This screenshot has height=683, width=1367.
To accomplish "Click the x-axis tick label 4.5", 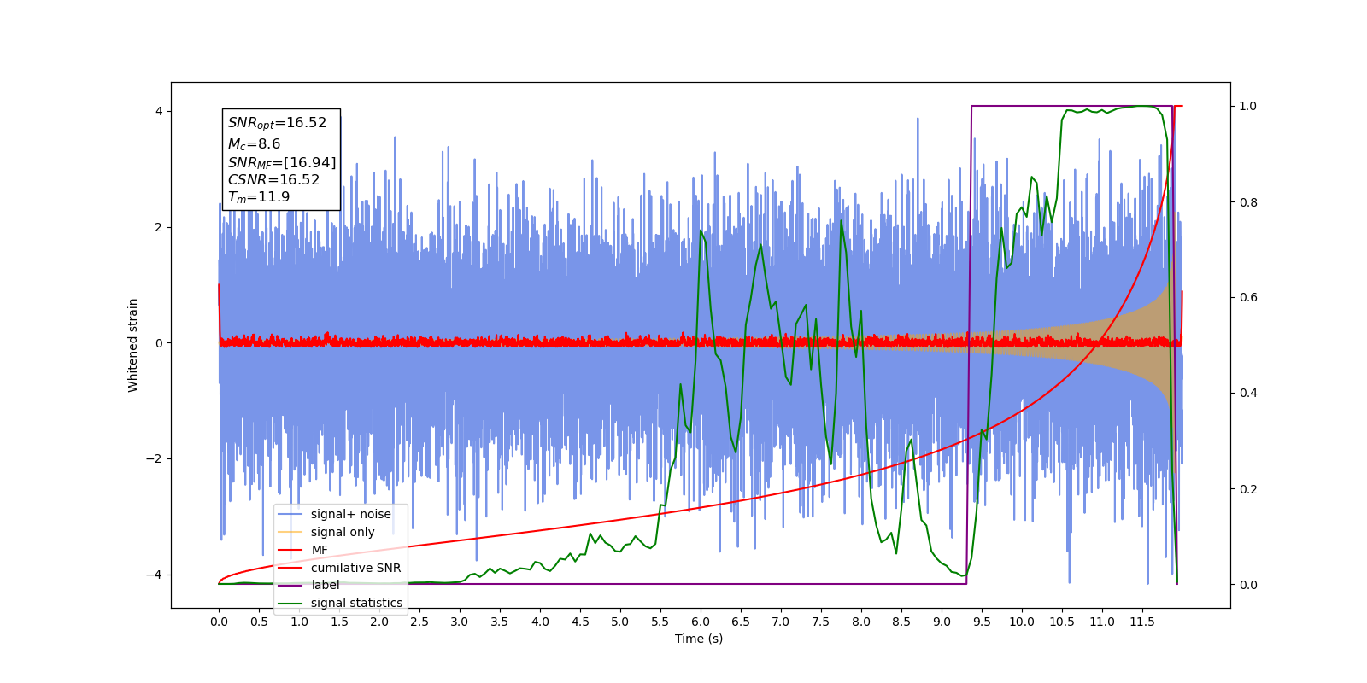I will coord(580,622).
